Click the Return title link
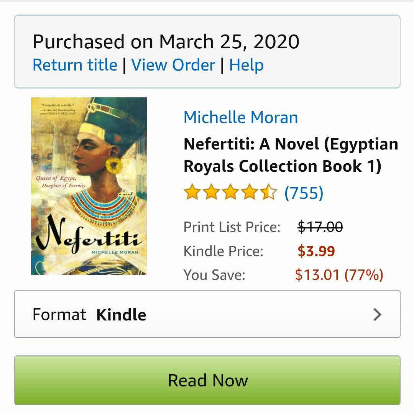 pyautogui.click(x=75, y=65)
